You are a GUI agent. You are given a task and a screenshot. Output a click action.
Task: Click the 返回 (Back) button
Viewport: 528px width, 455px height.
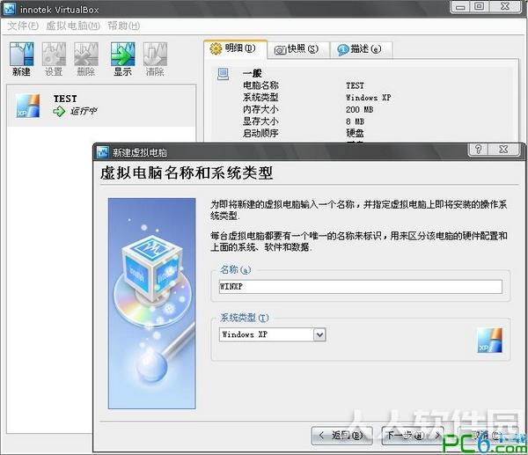[341, 436]
